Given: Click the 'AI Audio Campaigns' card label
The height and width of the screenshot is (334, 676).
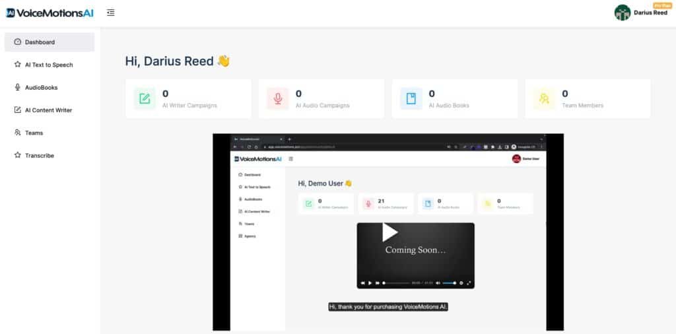Looking at the screenshot, I should (x=322, y=105).
